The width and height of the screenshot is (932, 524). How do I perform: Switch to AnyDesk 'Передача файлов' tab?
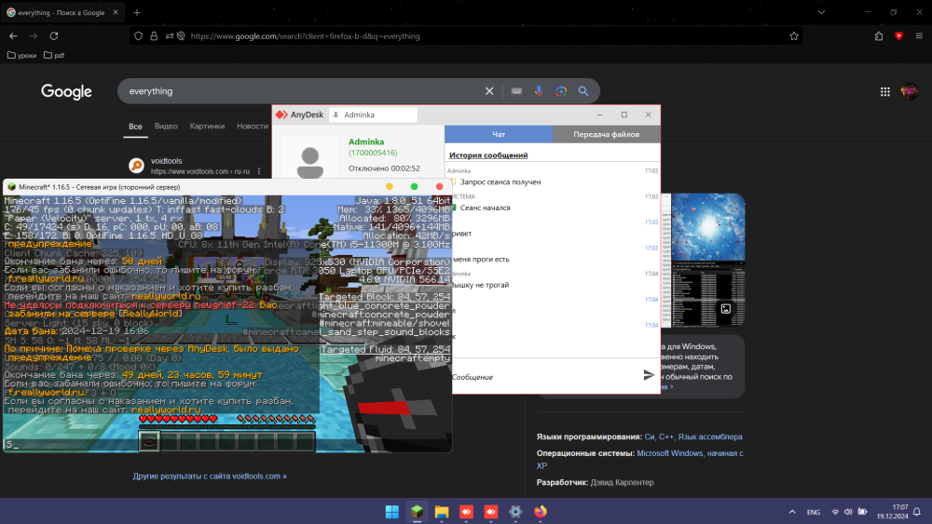(x=607, y=134)
